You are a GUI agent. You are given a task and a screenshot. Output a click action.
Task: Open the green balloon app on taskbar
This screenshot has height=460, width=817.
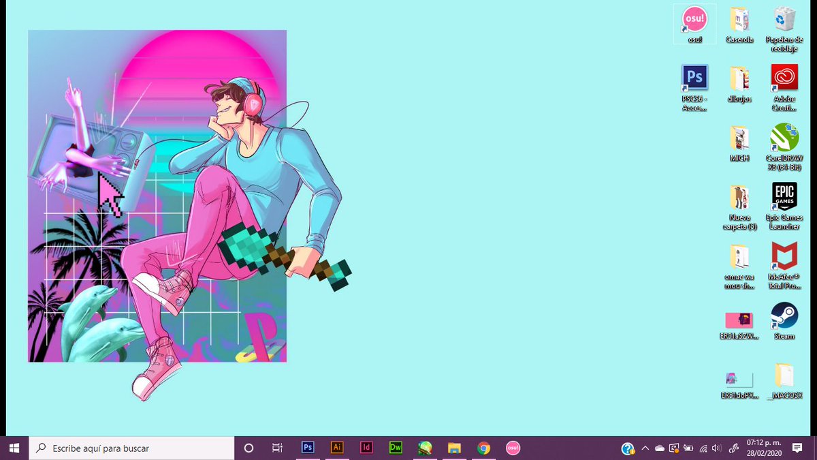click(x=425, y=448)
